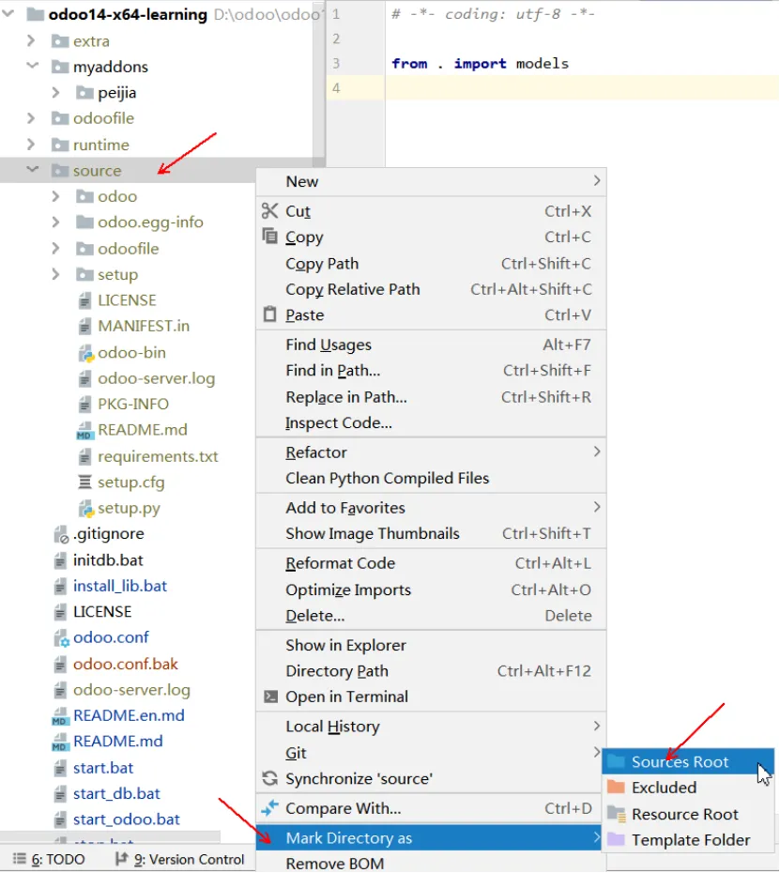This screenshot has width=780, height=873.
Task: Click the README.en.md markdown icon
Action: 60,716
